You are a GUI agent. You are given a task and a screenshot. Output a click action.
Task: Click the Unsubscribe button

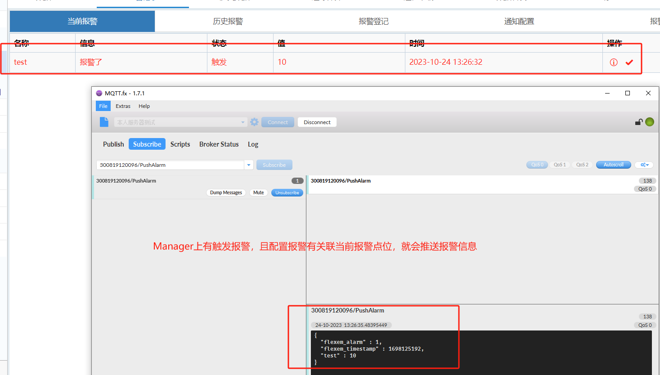click(287, 192)
